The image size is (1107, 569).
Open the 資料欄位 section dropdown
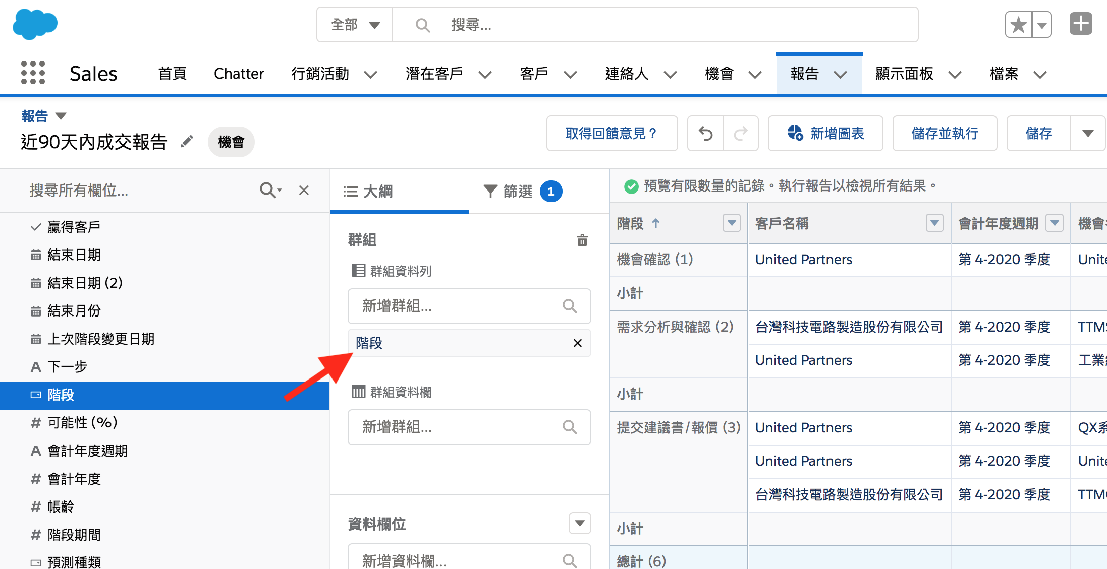click(x=580, y=523)
